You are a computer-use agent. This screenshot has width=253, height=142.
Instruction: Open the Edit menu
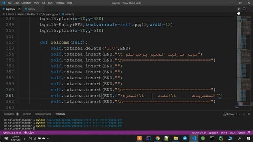tap(17, 3)
